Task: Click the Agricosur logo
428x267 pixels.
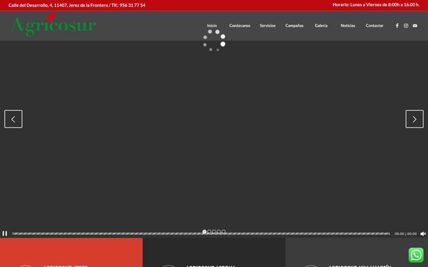Action: [x=54, y=25]
